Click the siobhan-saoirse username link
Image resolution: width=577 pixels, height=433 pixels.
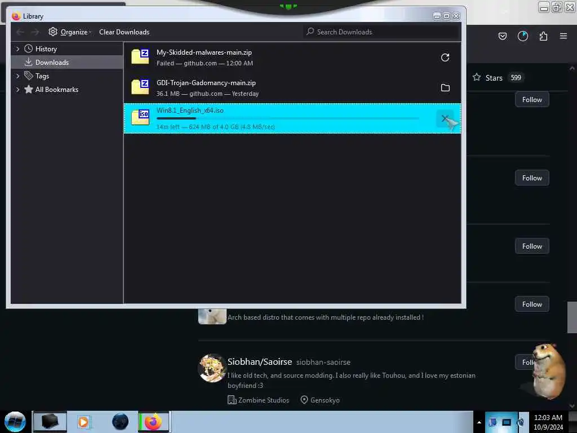click(x=323, y=363)
